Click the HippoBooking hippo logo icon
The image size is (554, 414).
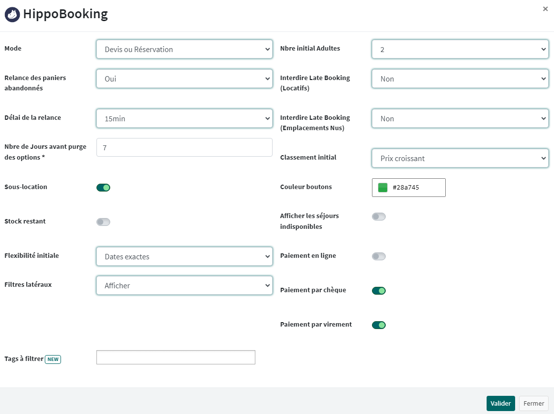pos(12,14)
